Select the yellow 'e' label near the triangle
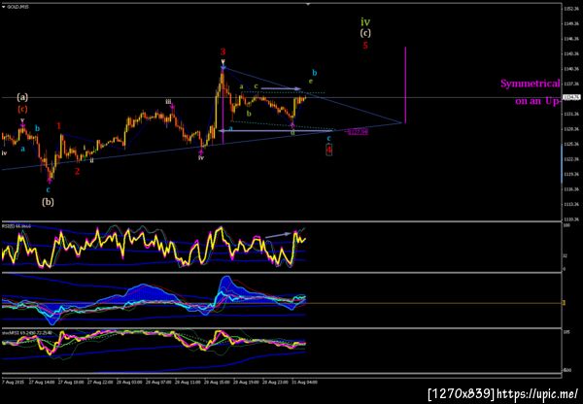 [311, 81]
